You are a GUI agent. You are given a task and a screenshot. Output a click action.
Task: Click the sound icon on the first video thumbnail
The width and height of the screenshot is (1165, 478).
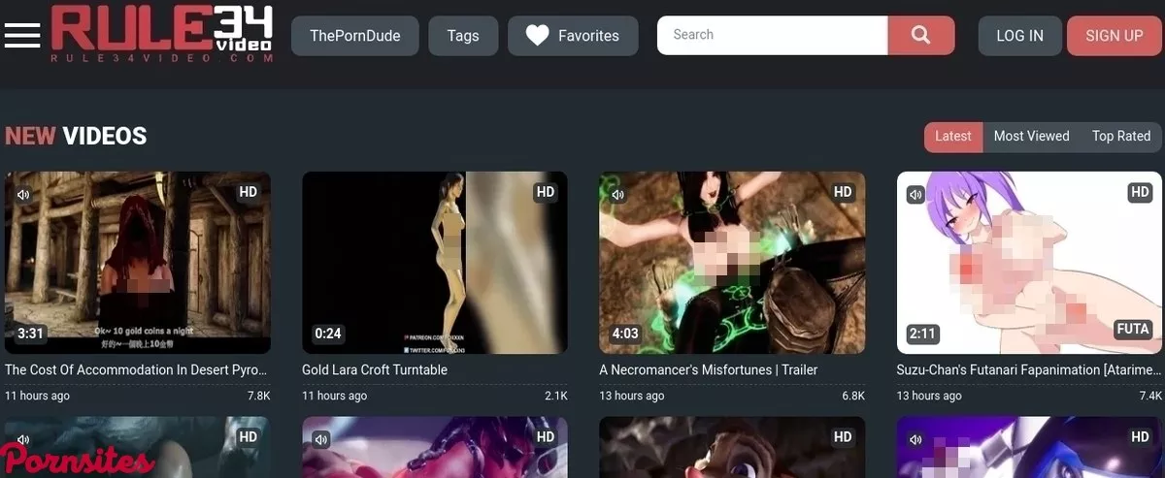pos(22,194)
